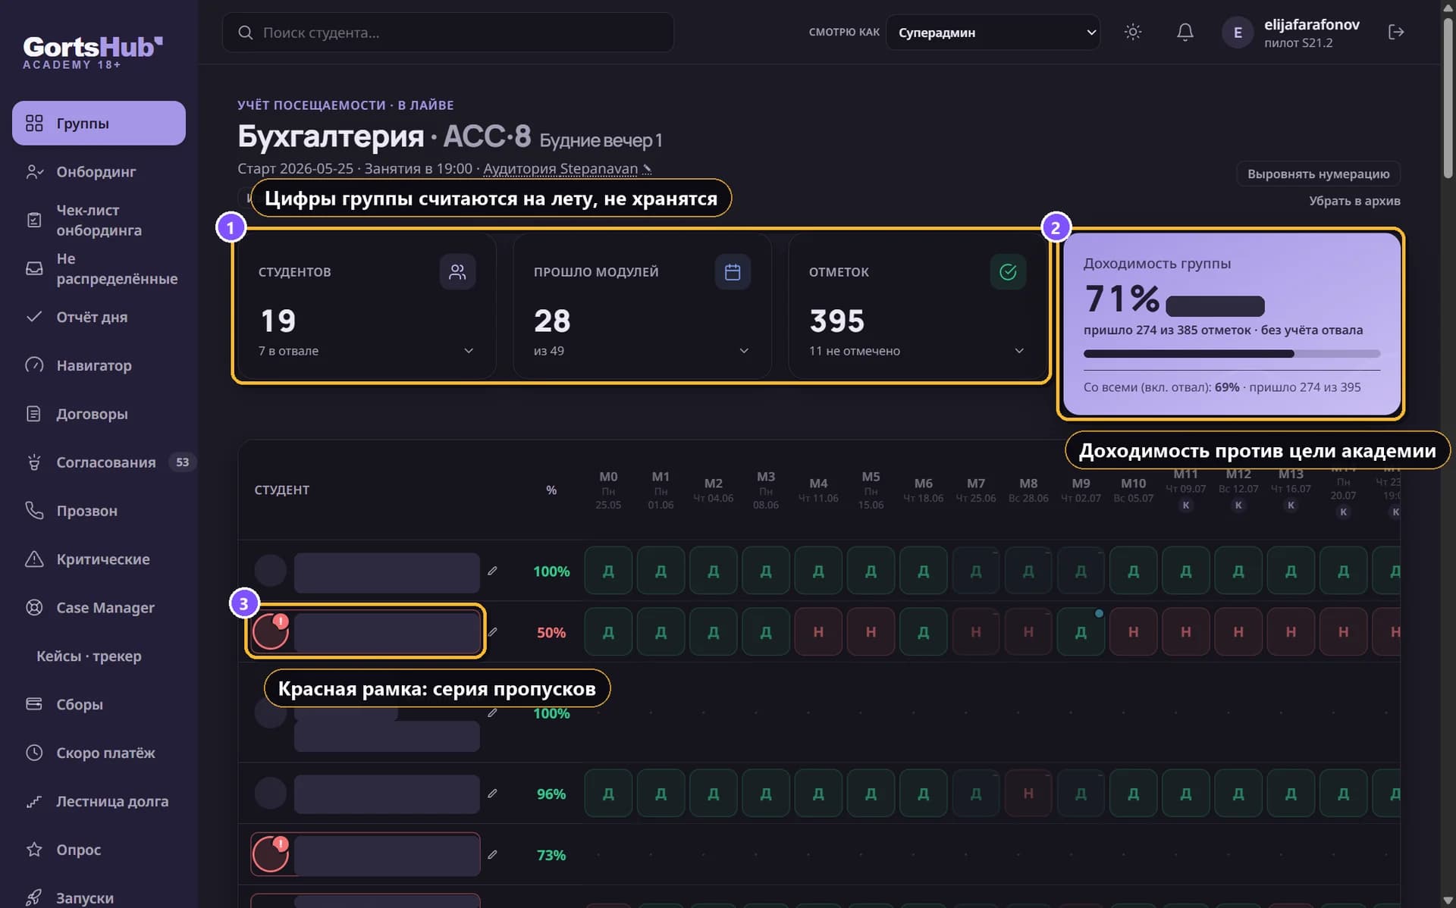Click the page vertical scrollbar thumb
The height and width of the screenshot is (908, 1456).
pyautogui.click(x=1448, y=99)
